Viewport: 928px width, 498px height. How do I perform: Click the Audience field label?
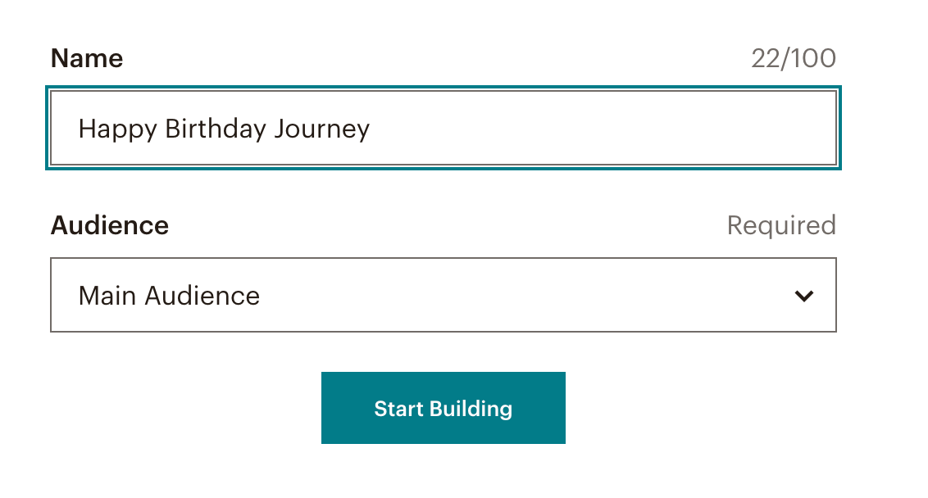click(x=110, y=225)
